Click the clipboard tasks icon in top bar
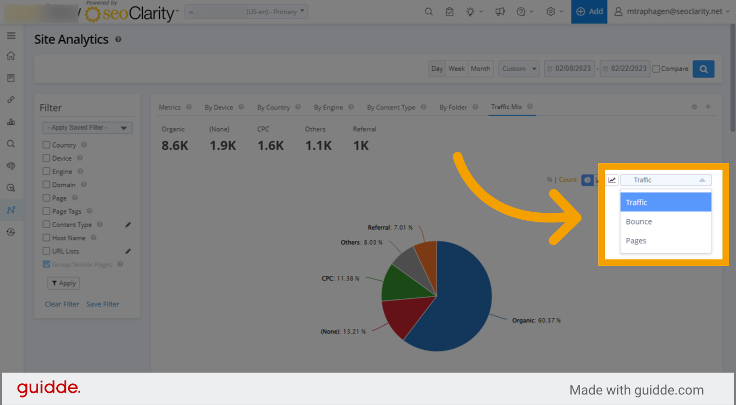Image resolution: width=736 pixels, height=405 pixels. pos(449,11)
